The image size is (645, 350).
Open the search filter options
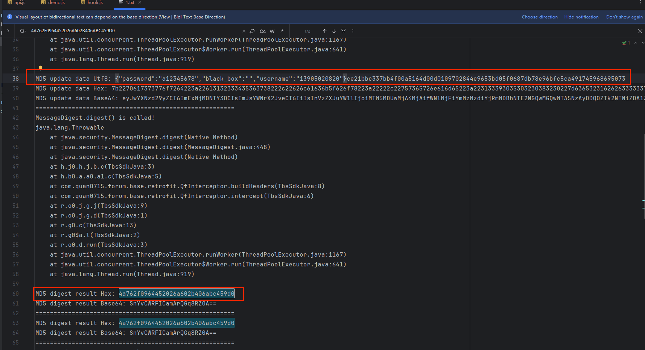point(343,31)
